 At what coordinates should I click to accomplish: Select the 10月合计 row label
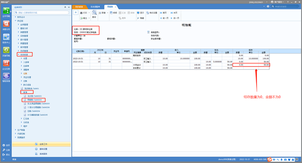[x=137, y=65]
